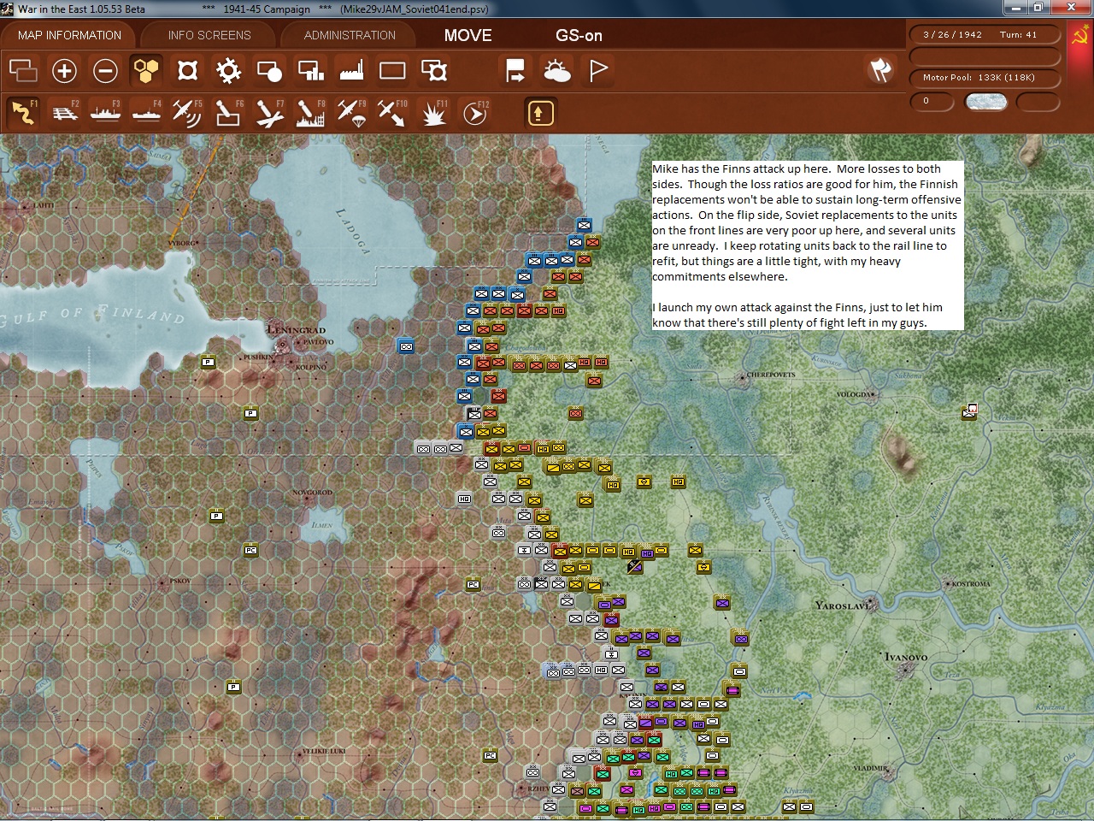The height and width of the screenshot is (821, 1094).
Task: Show the weather overlay with sun-cloud icon
Action: (556, 70)
